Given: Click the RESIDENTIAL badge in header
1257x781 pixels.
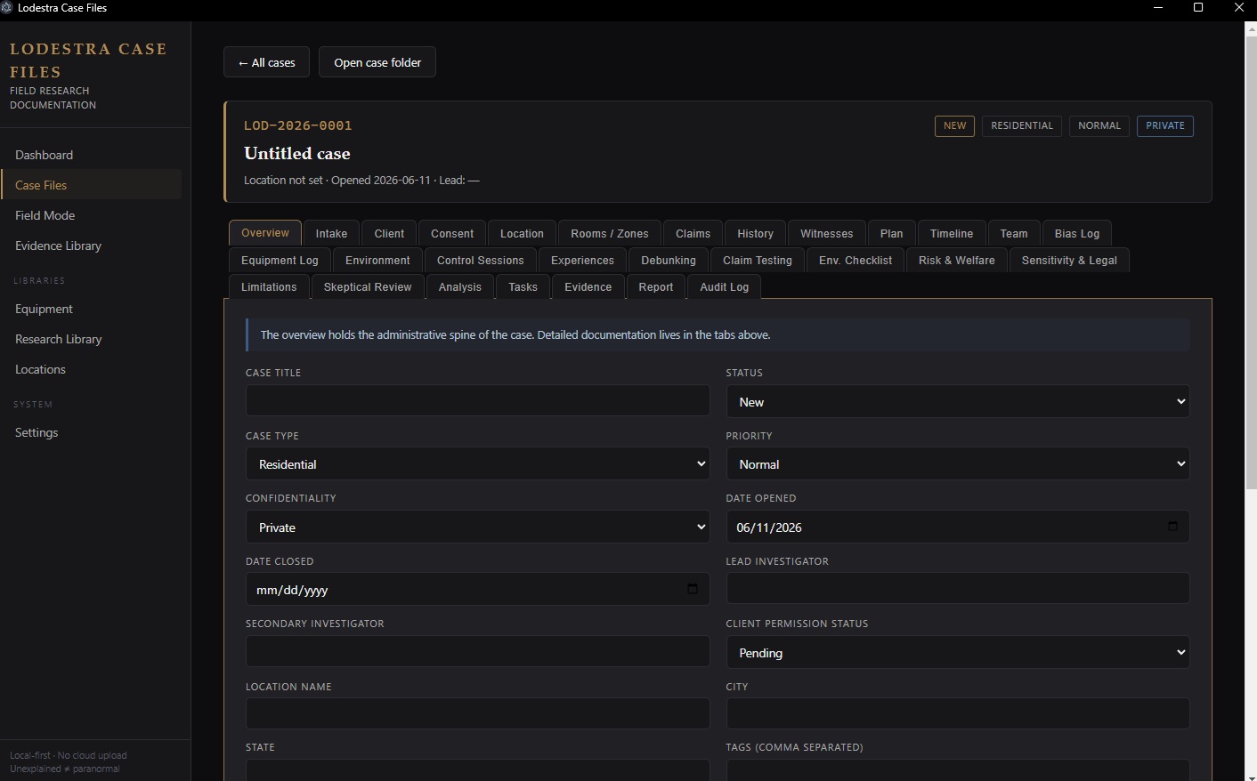Looking at the screenshot, I should click(x=1022, y=125).
